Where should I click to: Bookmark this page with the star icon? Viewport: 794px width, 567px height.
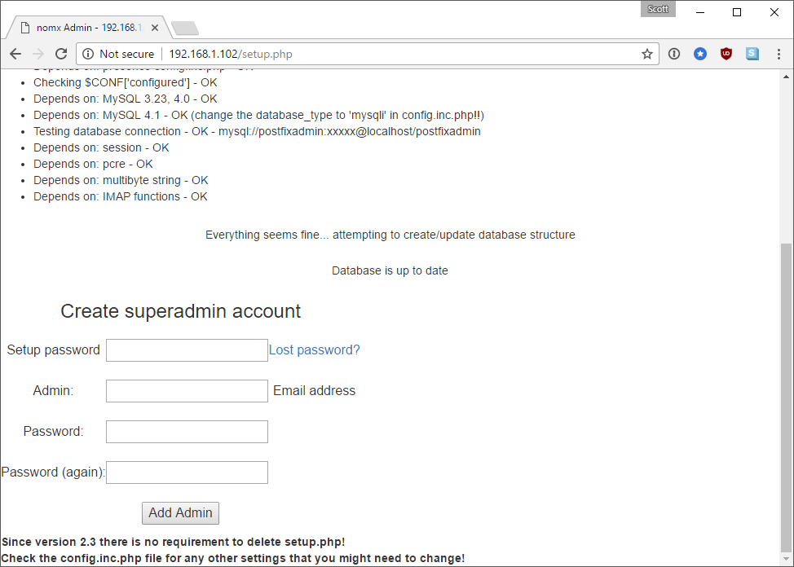(646, 54)
